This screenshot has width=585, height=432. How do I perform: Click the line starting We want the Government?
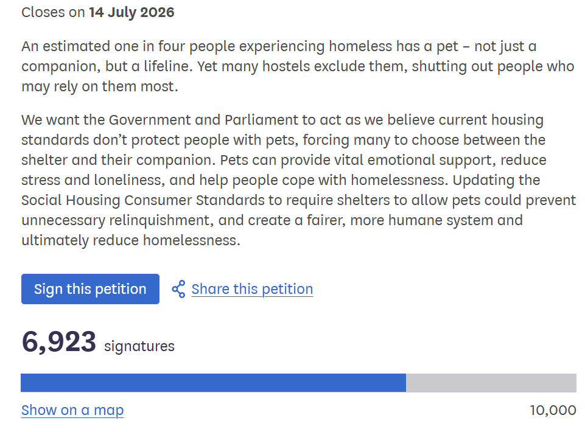click(x=282, y=120)
